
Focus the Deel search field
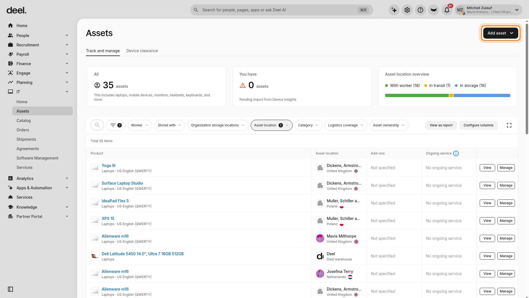coord(282,10)
